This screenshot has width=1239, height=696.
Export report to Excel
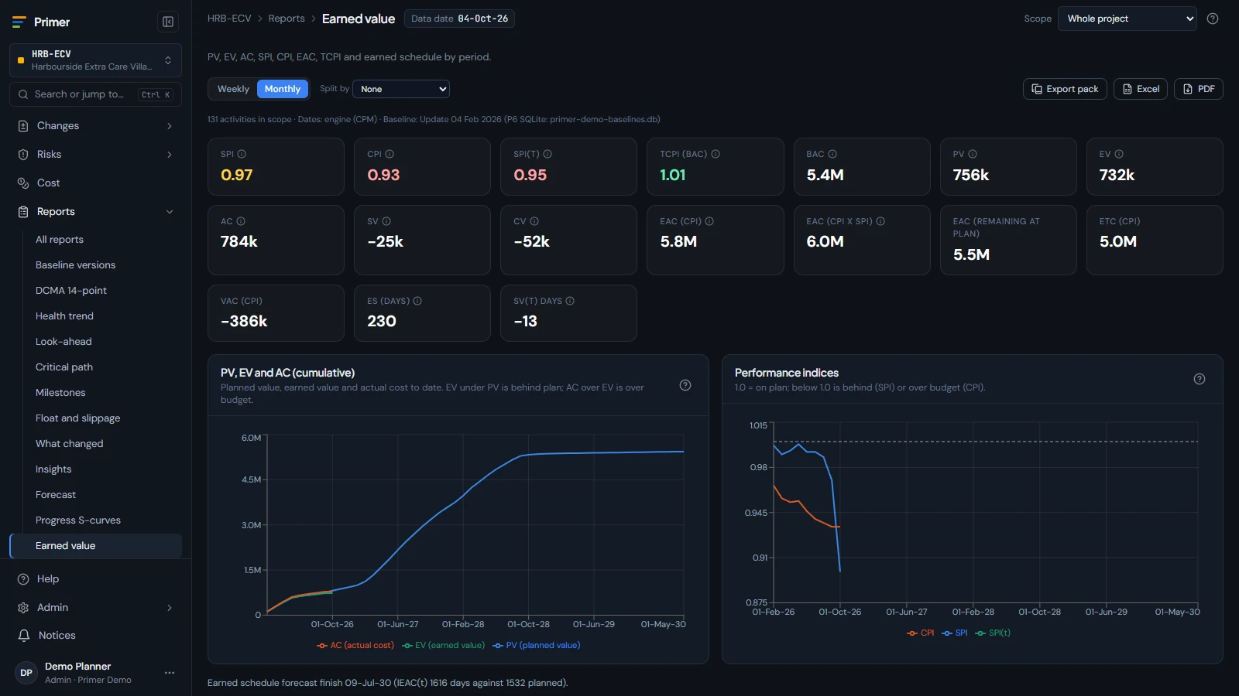[1141, 89]
